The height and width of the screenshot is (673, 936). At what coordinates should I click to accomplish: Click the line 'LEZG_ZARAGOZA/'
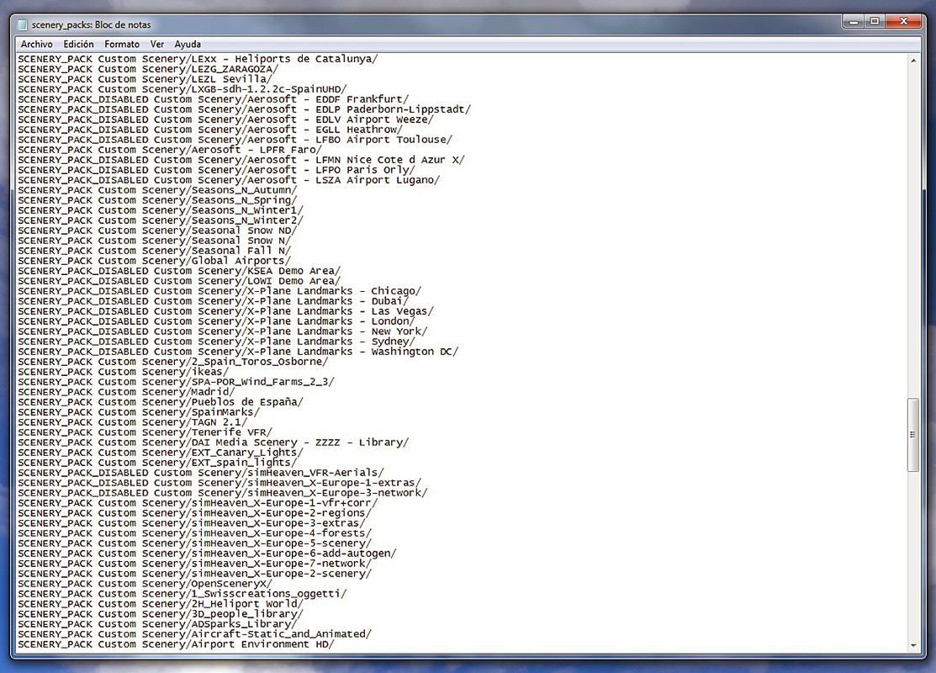click(148, 69)
